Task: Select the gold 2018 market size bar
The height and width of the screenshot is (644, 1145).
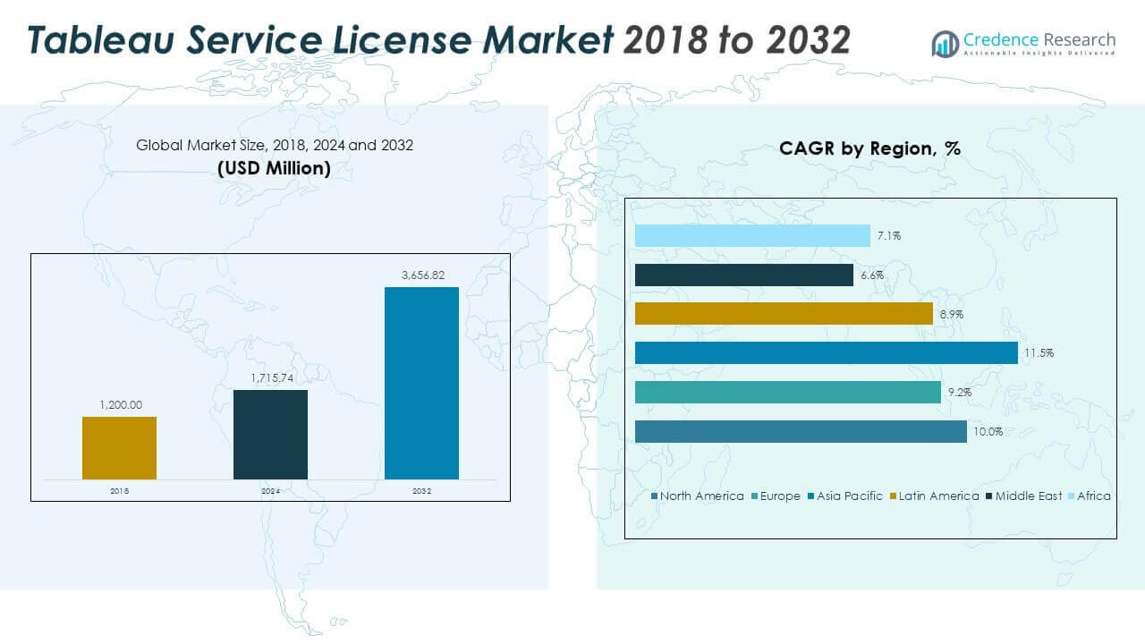Action: pos(119,447)
